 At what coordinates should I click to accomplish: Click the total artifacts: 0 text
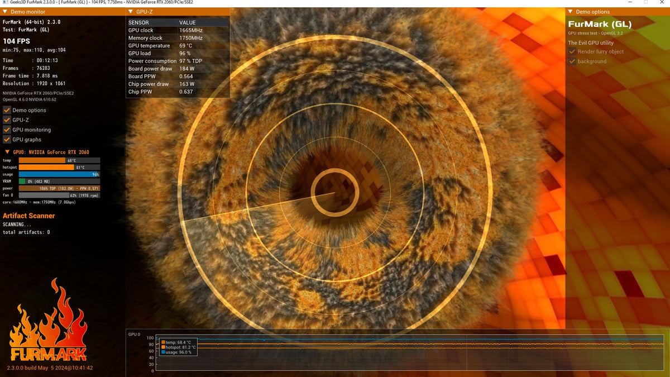coord(26,232)
